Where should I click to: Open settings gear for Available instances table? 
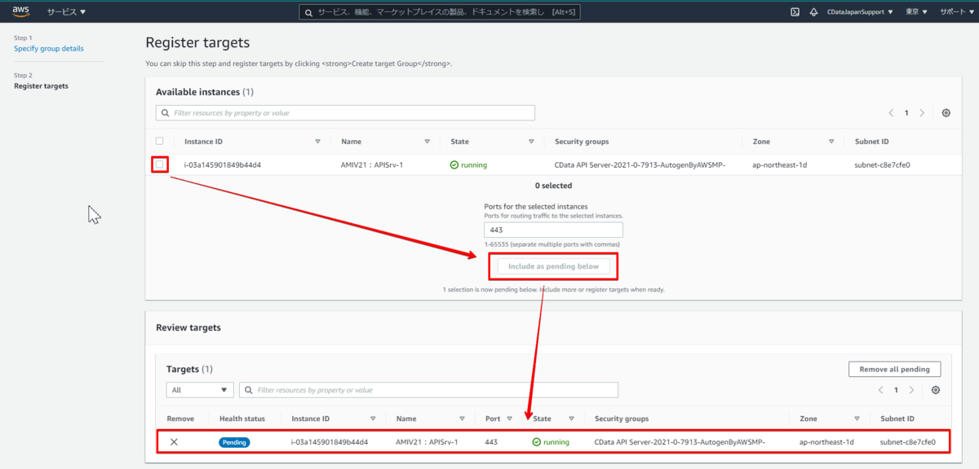[x=946, y=113]
